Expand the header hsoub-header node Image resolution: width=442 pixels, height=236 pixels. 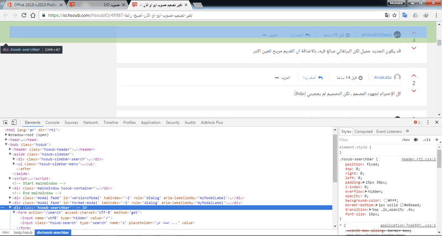(11, 149)
